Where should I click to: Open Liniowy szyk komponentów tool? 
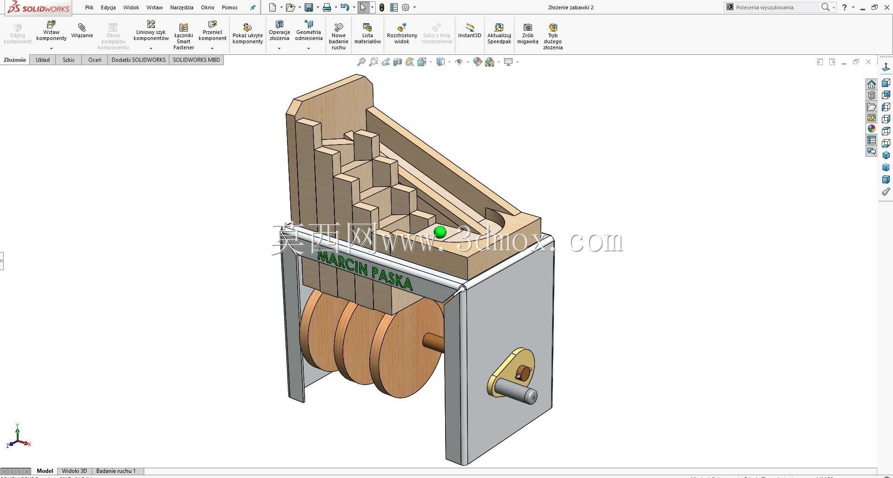pyautogui.click(x=151, y=31)
